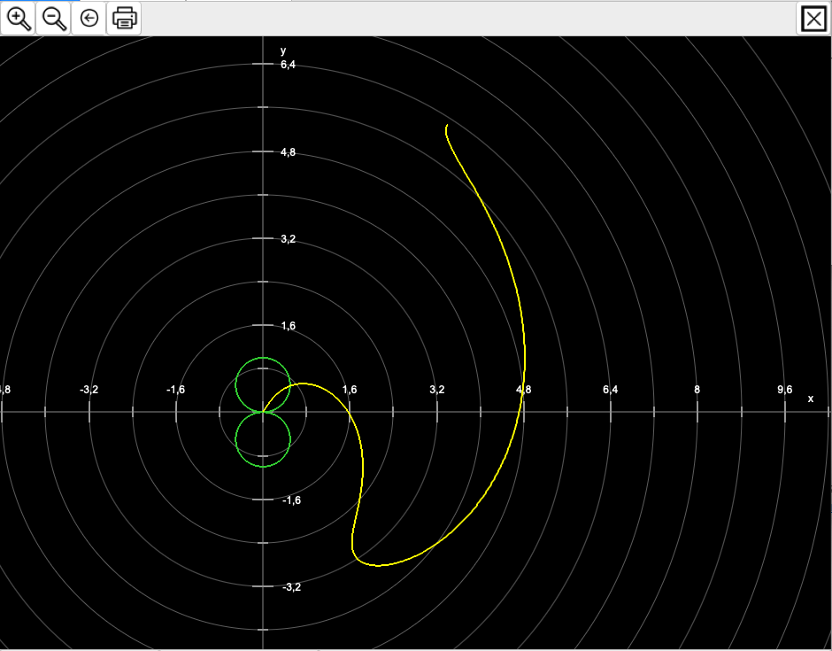The image size is (832, 651).
Task: Click the origin where axes intersect
Action: (263, 412)
